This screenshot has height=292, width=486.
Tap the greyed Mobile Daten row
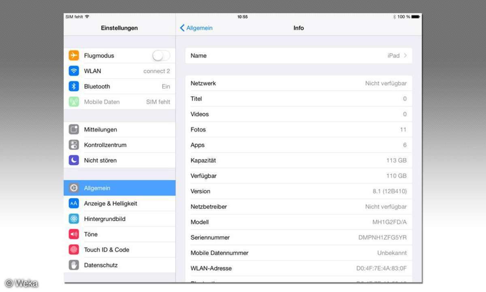coord(119,102)
